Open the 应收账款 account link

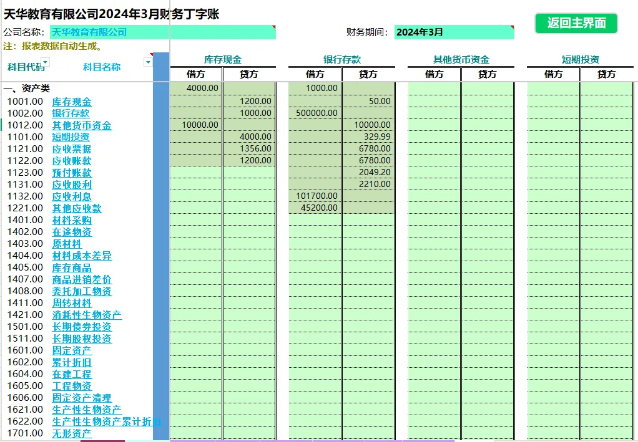[72, 160]
